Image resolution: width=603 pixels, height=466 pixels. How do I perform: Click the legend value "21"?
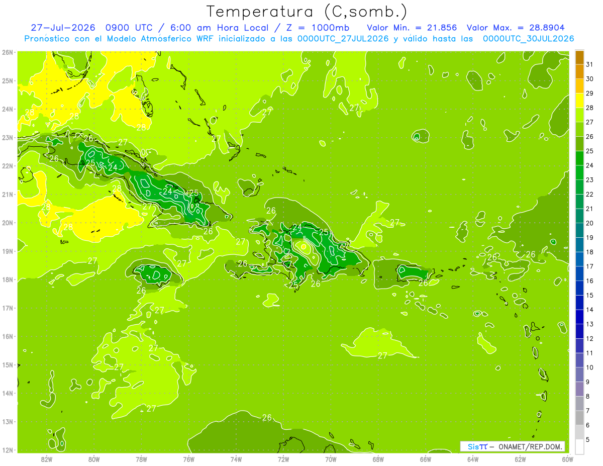pos(590,209)
